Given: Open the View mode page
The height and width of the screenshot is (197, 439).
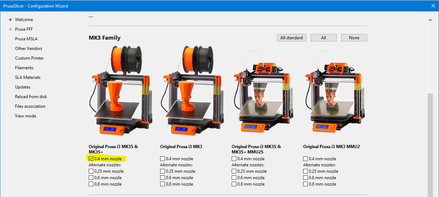Looking at the screenshot, I should pyautogui.click(x=25, y=116).
